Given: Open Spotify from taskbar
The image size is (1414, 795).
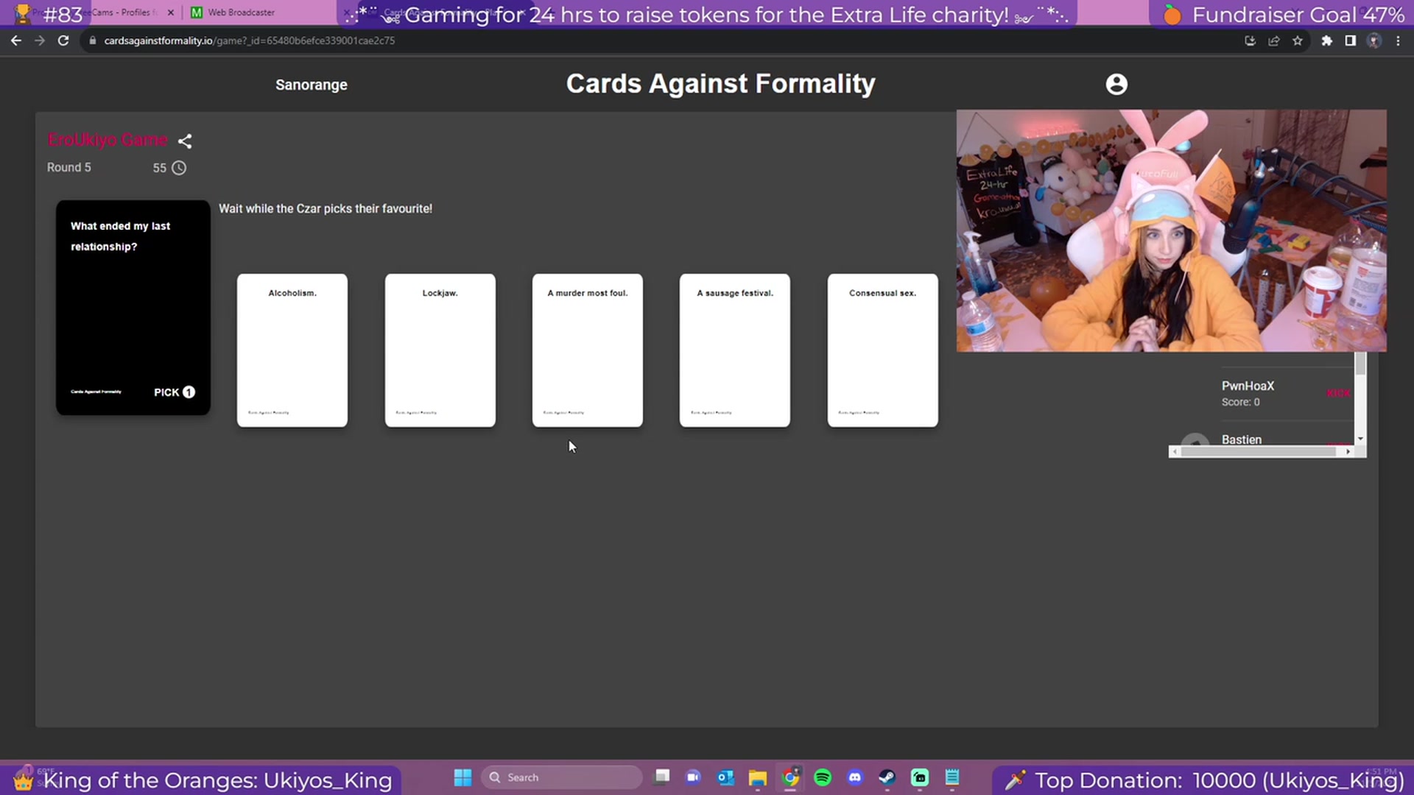Looking at the screenshot, I should click(823, 777).
